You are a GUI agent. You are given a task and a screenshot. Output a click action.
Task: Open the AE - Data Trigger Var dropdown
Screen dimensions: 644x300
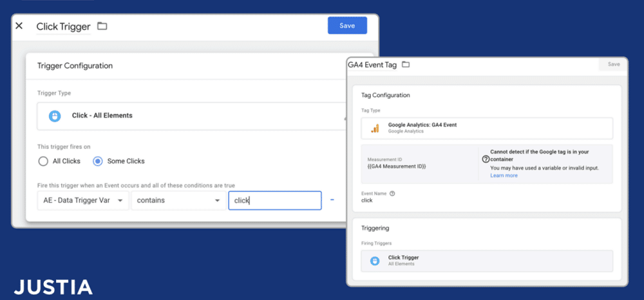coord(83,200)
